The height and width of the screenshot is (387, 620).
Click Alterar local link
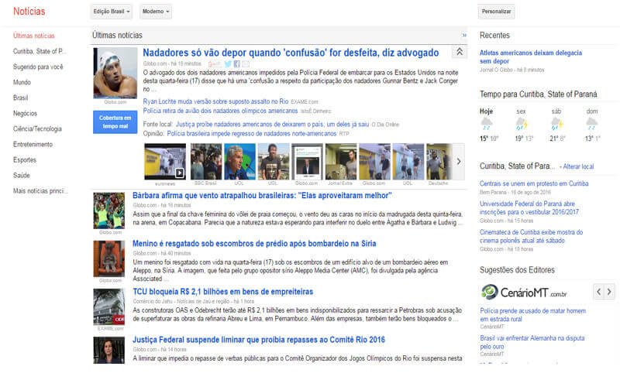click(578, 166)
